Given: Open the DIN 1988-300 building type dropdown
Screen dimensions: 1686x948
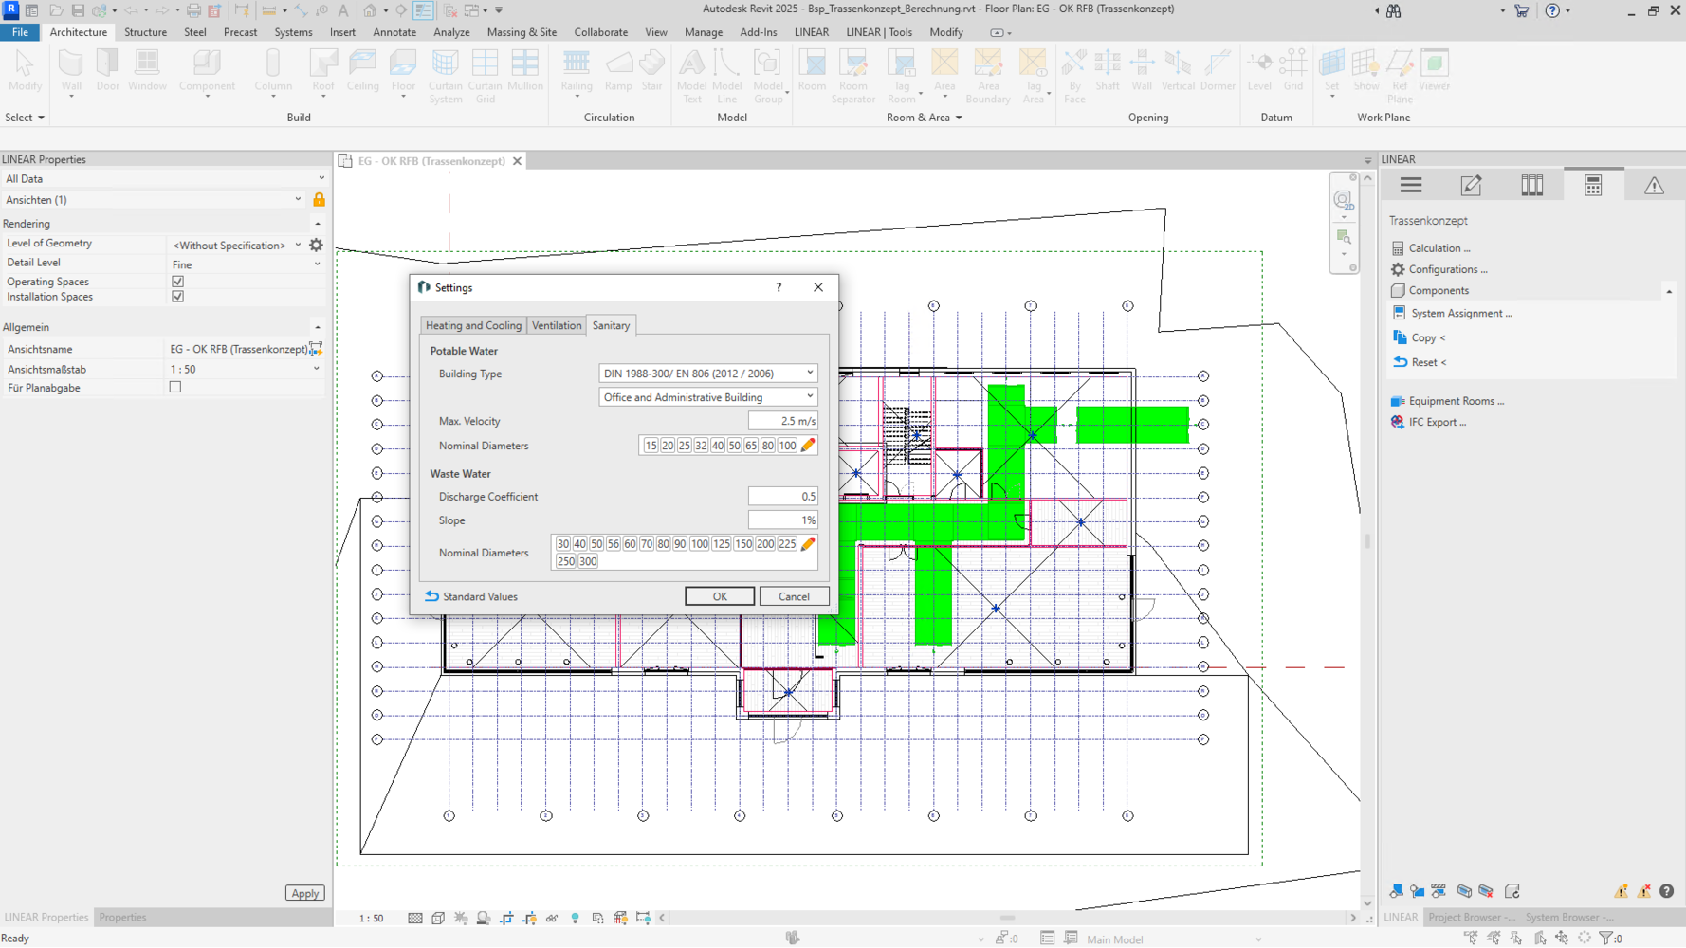Looking at the screenshot, I should [707, 374].
